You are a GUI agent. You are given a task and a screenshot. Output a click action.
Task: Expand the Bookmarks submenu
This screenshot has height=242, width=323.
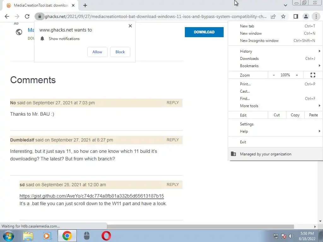(275, 66)
